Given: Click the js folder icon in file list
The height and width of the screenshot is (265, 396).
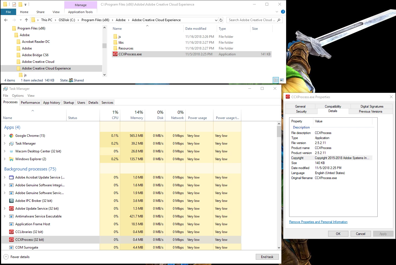Looking at the screenshot, I should [x=115, y=37].
